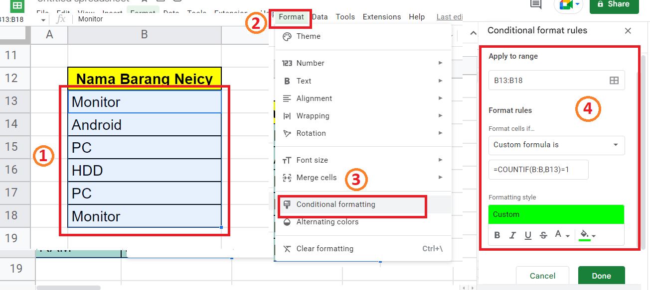Click the COUNTIF custom formula field
650x290 pixels.
pyautogui.click(x=538, y=170)
